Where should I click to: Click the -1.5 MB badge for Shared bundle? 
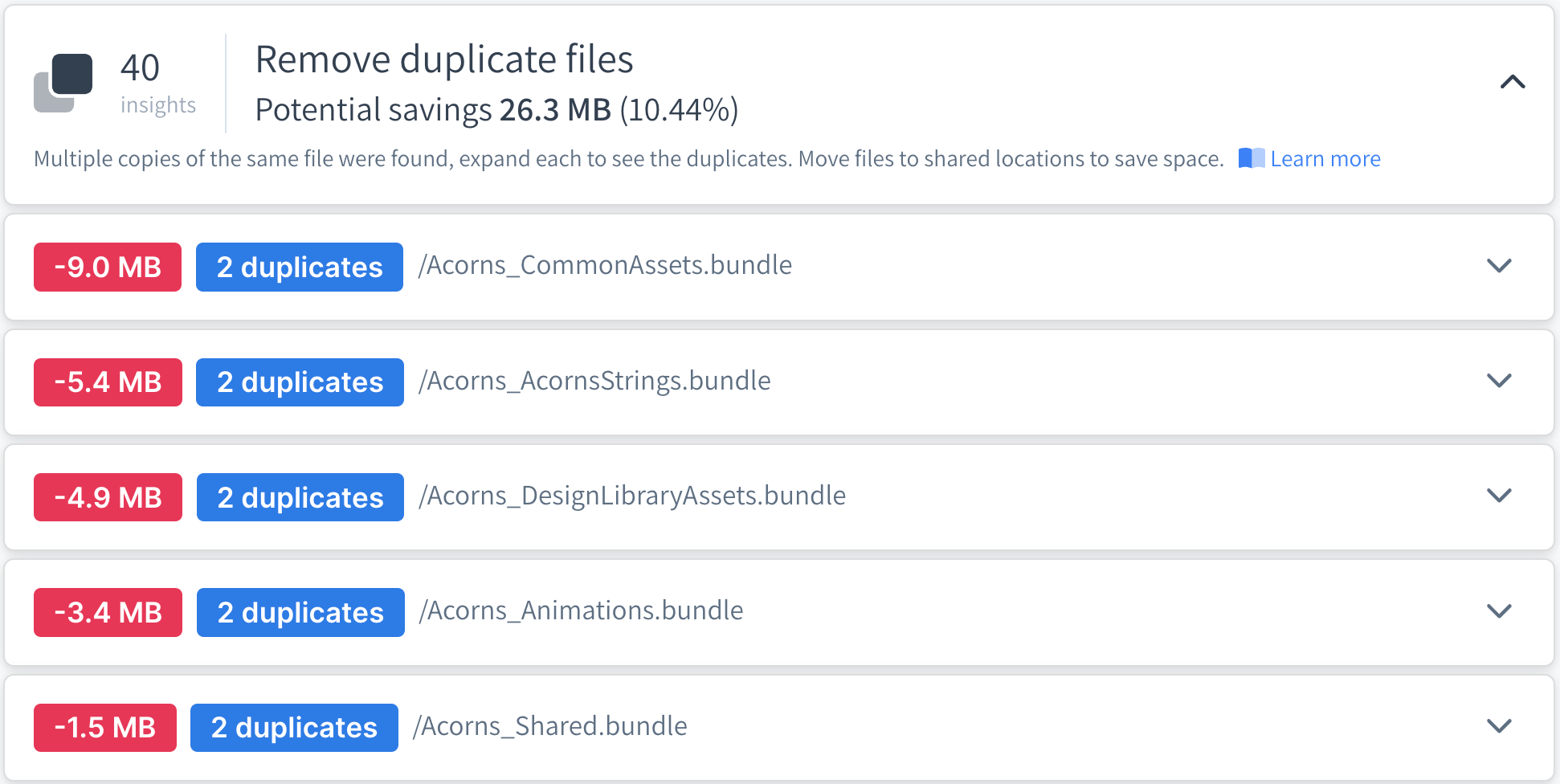coord(104,727)
